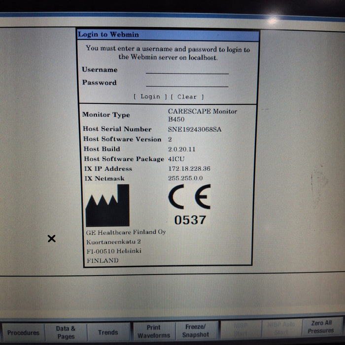Open the Trends menu
Screen dimensions: 345x345
point(108,332)
